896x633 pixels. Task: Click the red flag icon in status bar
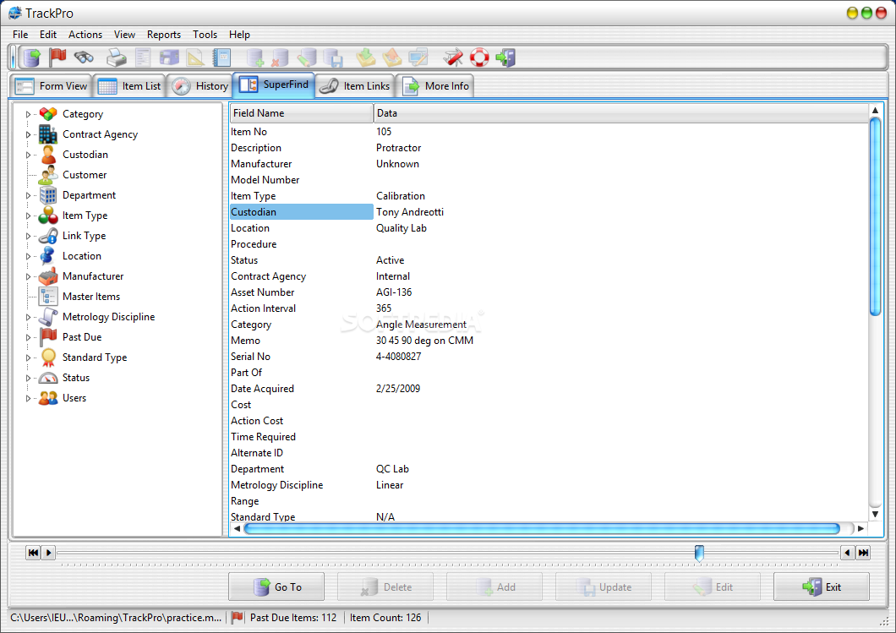[238, 618]
